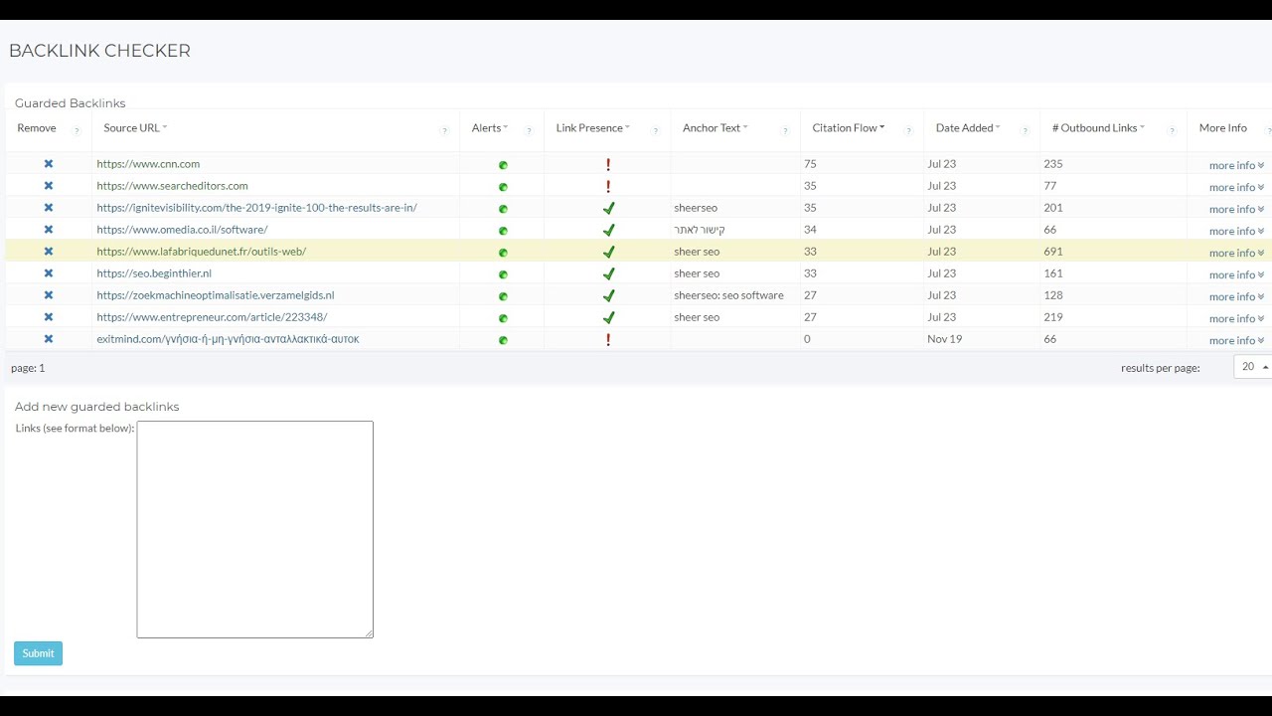Click X to remove seo.beginthier.nl
The image size is (1272, 716).
pyautogui.click(x=48, y=273)
